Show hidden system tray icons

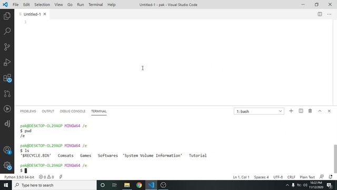point(287,185)
